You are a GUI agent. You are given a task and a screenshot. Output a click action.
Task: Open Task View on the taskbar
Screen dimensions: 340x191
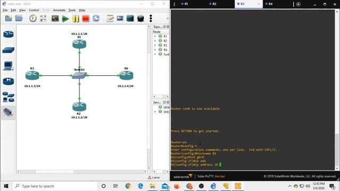click(x=115, y=186)
